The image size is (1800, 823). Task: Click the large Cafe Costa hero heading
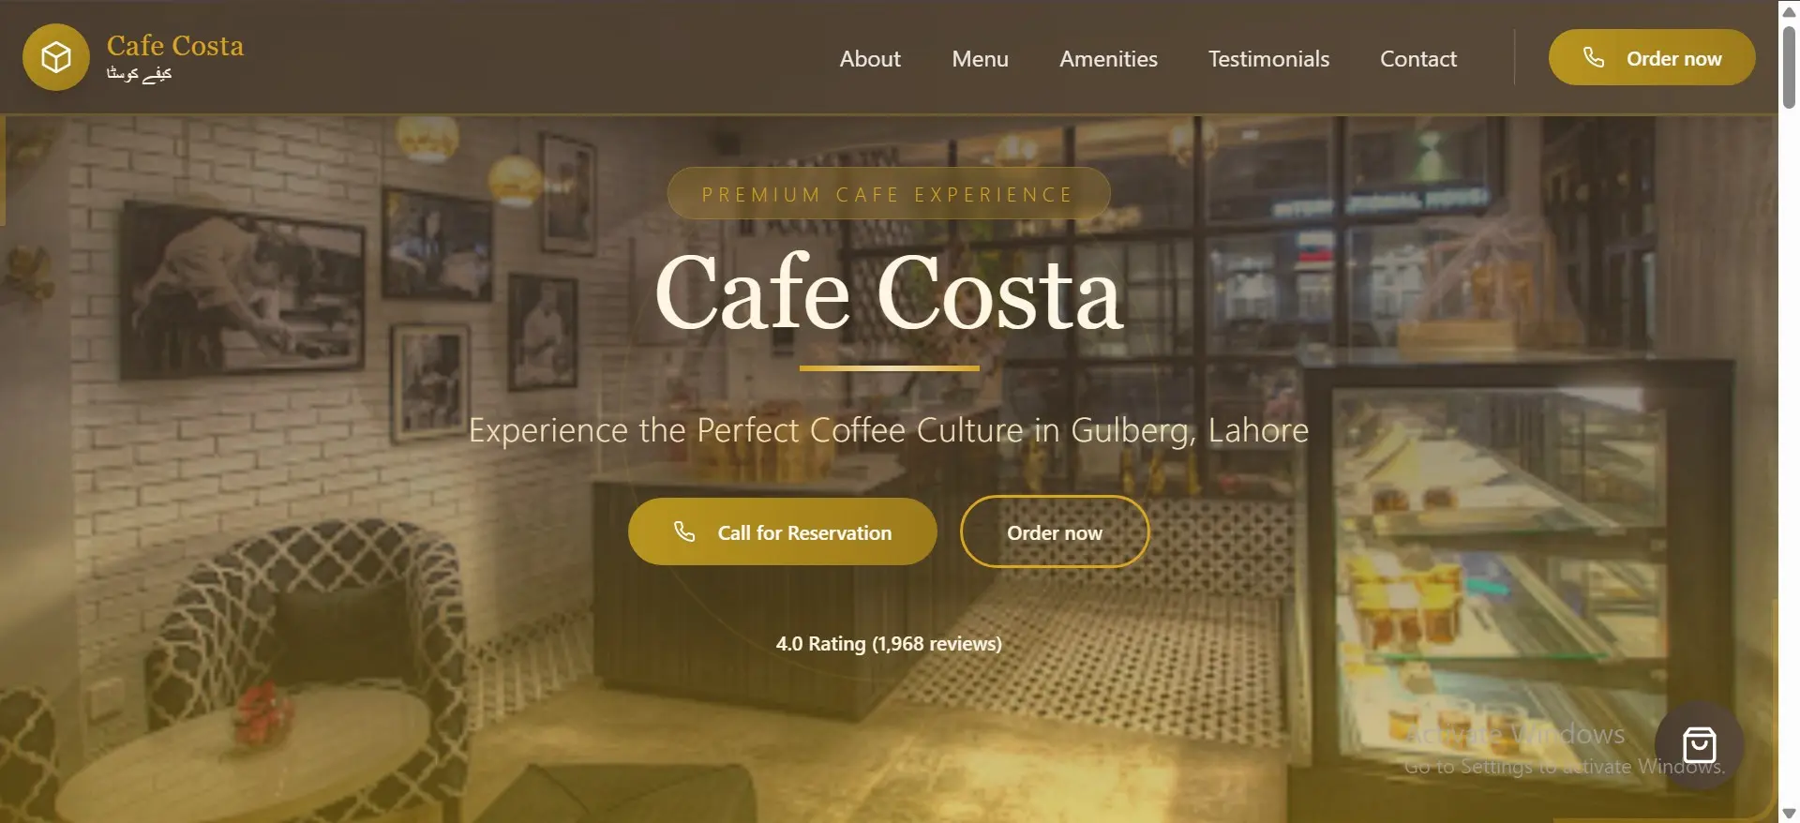click(x=889, y=292)
